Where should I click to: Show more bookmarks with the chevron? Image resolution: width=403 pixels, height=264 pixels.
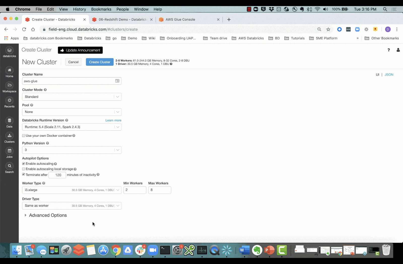tap(357, 38)
